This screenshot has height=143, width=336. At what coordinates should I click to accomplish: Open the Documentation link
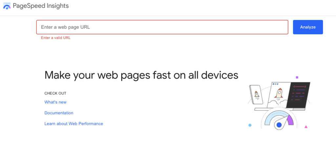[x=59, y=113]
